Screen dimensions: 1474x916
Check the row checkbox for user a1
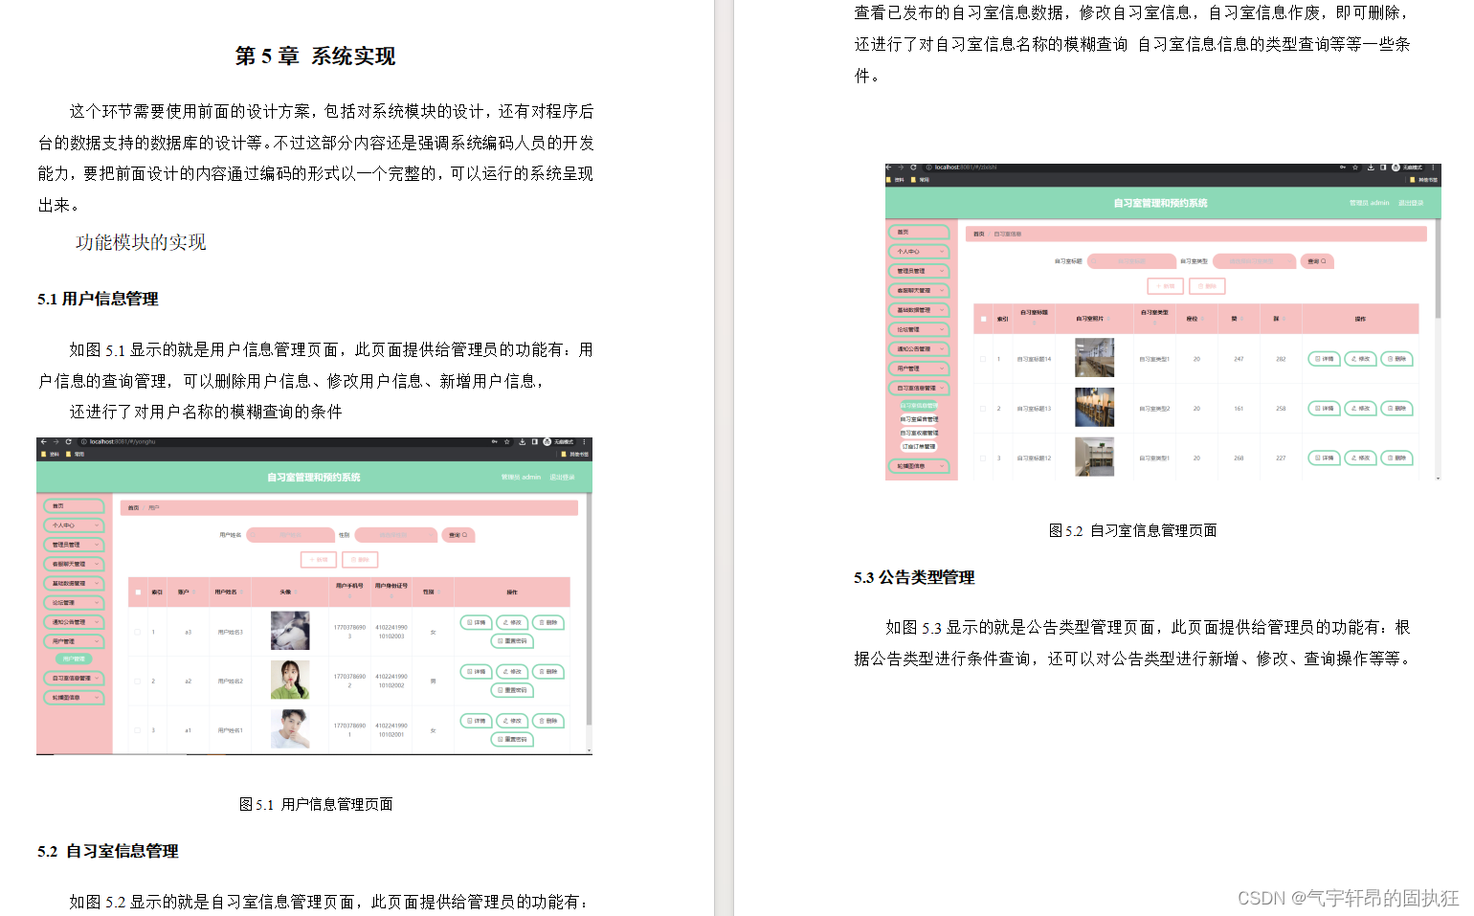coord(138,730)
